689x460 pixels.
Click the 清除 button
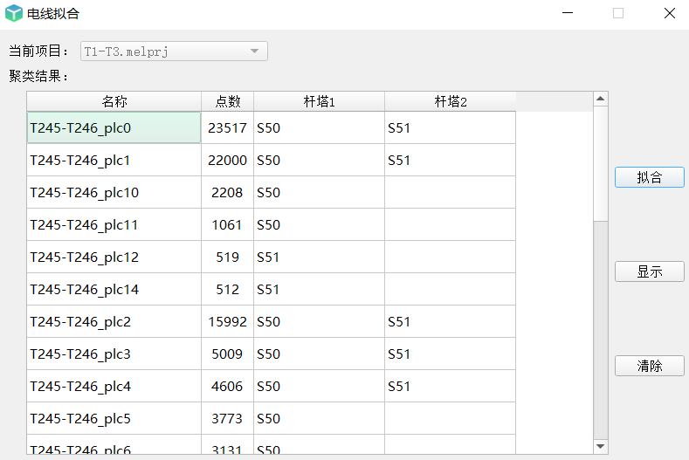(x=650, y=366)
